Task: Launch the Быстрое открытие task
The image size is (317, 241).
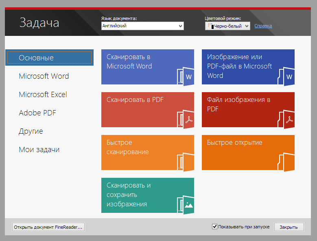Action: click(x=248, y=153)
